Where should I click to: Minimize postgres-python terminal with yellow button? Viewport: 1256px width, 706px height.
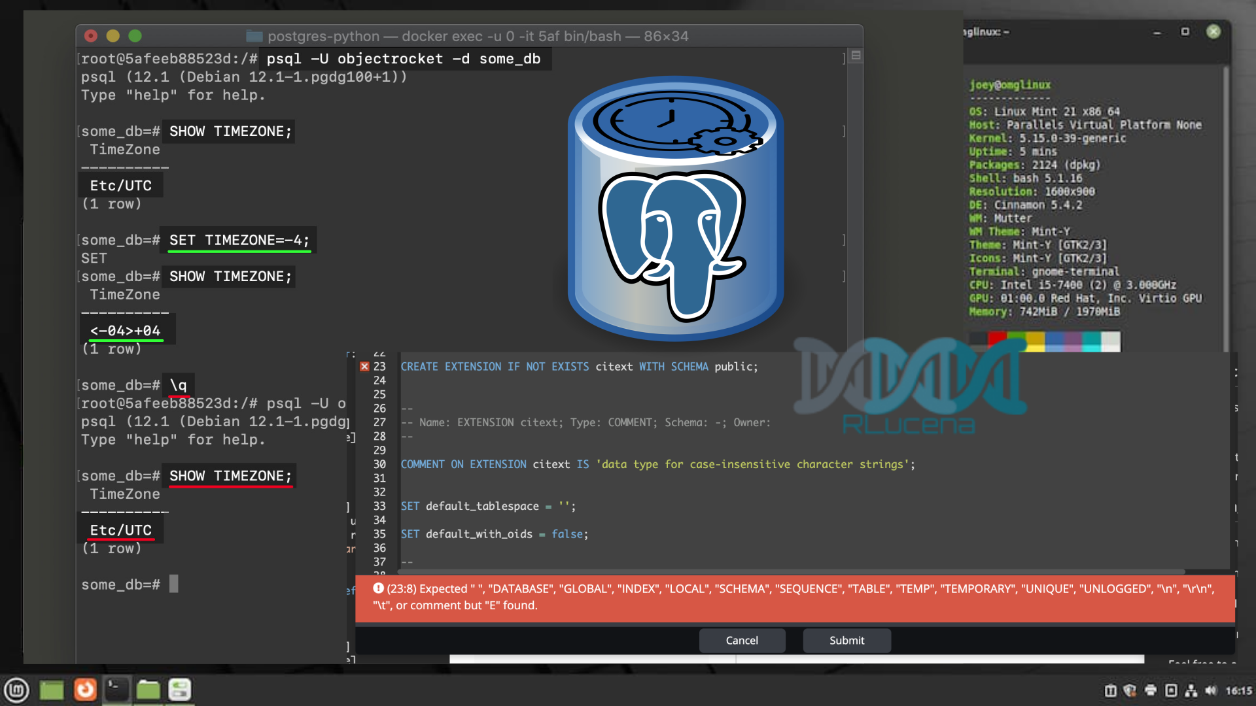pyautogui.click(x=113, y=36)
